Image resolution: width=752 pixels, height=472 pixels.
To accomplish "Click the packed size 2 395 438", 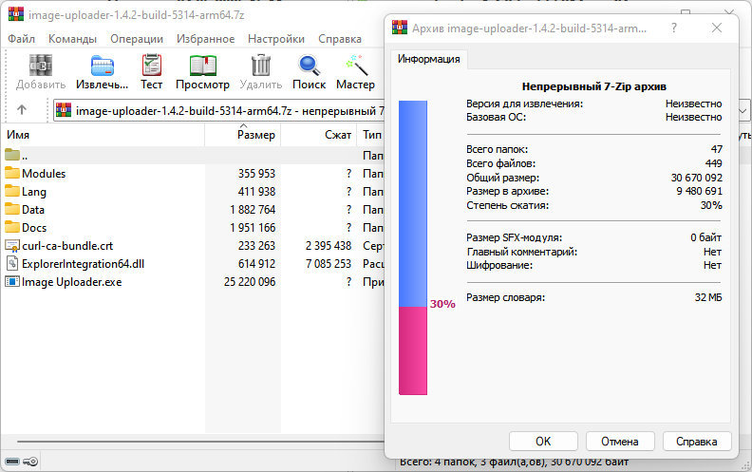I will click(329, 246).
